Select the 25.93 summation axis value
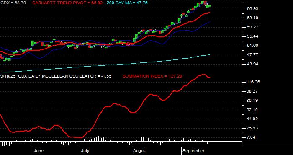This screenshot has width=293, height=155. coord(253,128)
